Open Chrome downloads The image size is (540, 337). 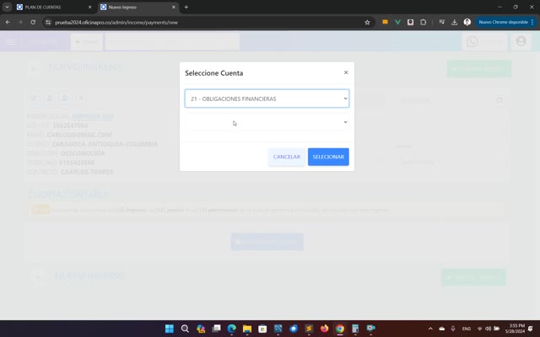click(454, 22)
